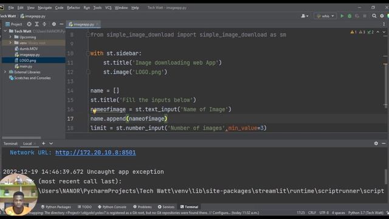Expand External Libraries node
389x219 pixels.
[x=5, y=72]
